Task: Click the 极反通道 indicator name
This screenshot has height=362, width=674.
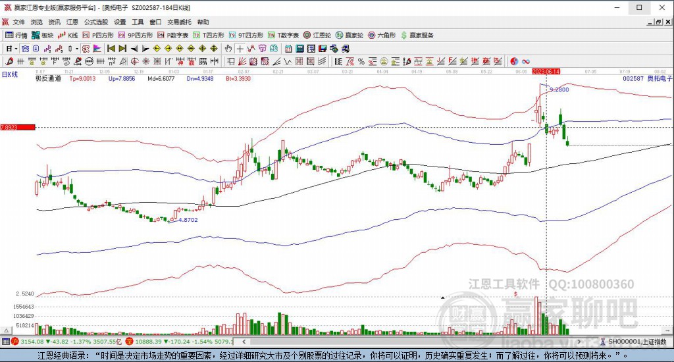Action: 48,79
